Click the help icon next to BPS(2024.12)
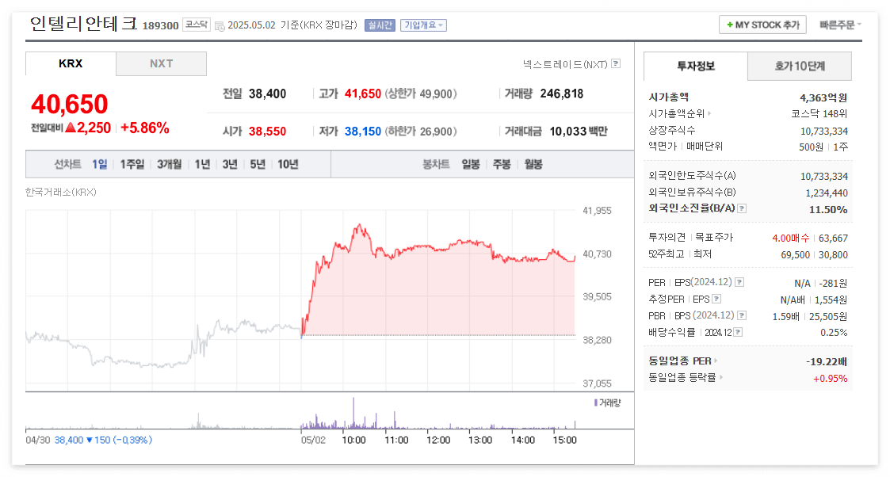 pos(743,315)
